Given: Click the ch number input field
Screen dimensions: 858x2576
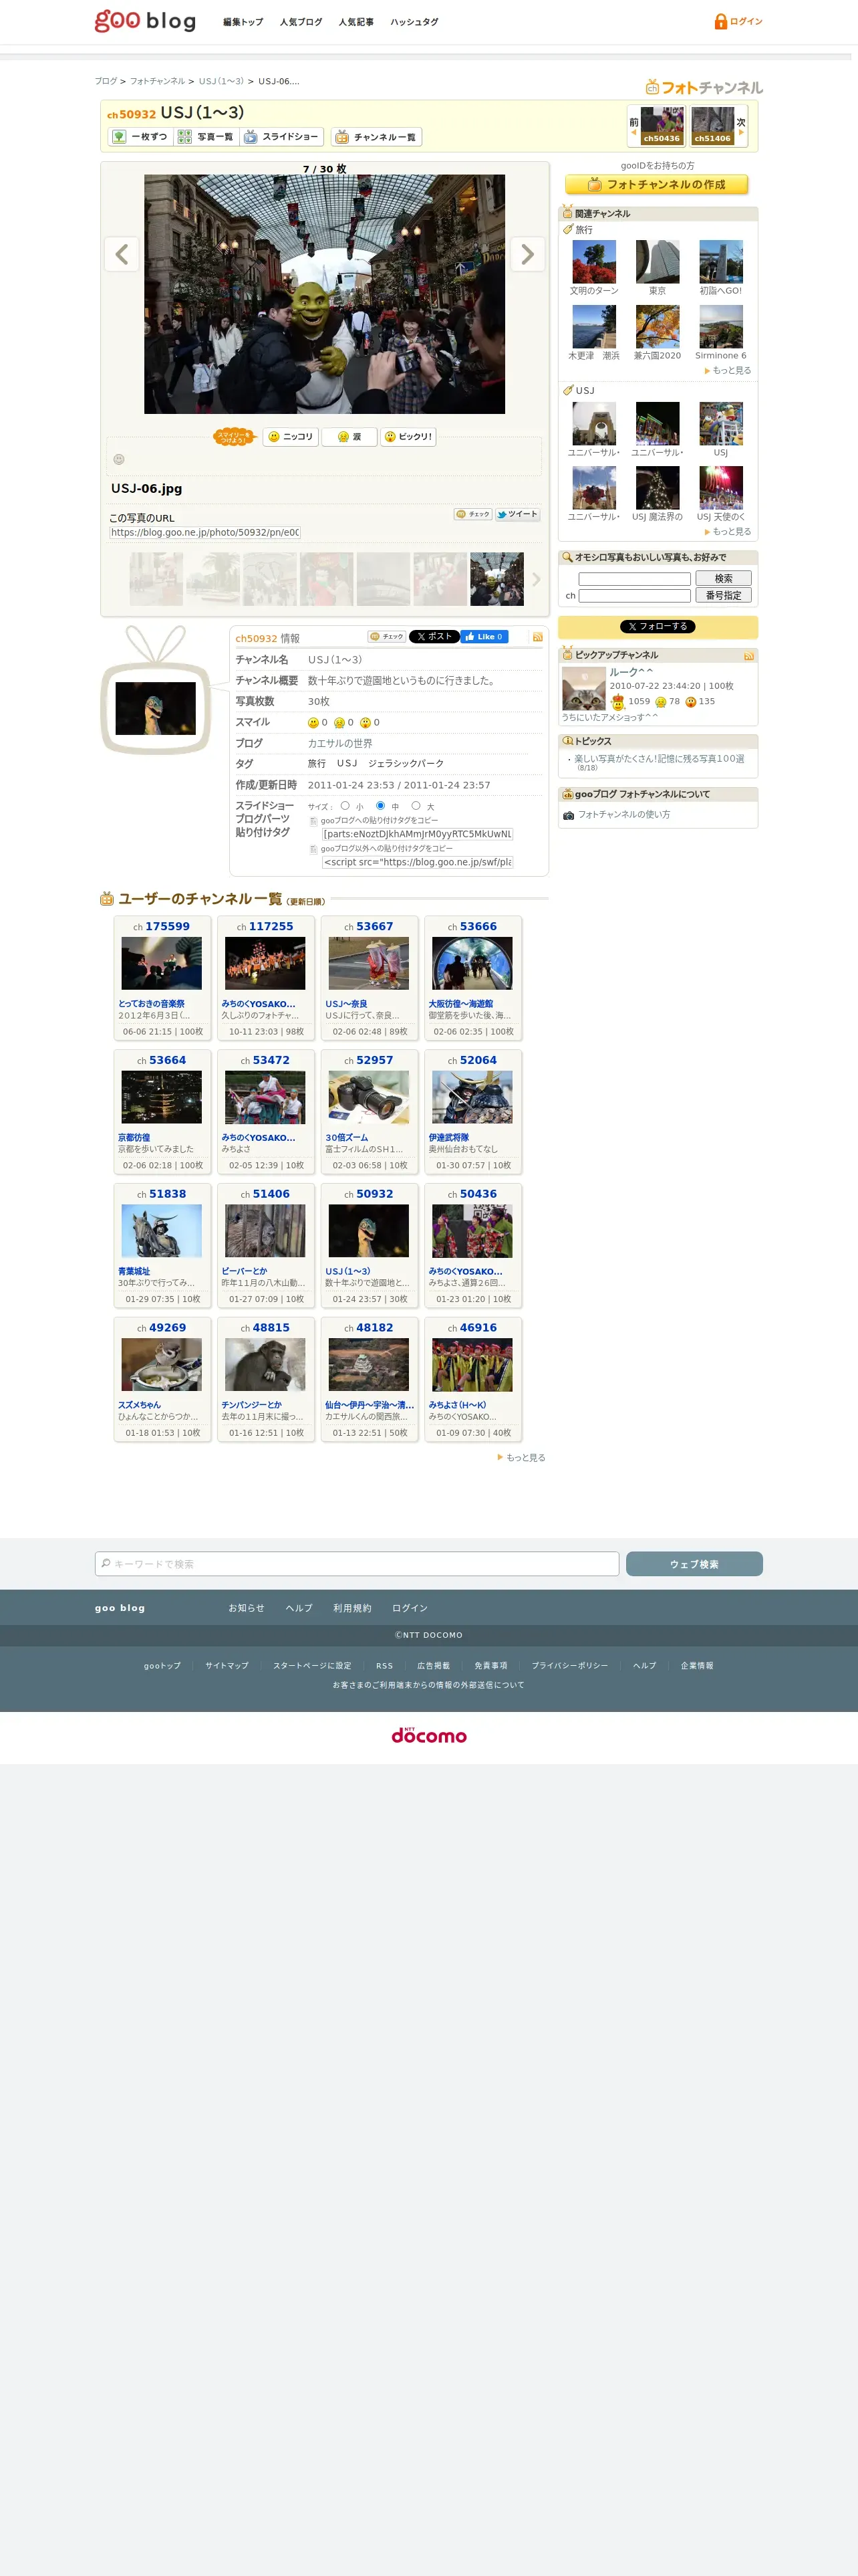Looking at the screenshot, I should click(x=634, y=595).
